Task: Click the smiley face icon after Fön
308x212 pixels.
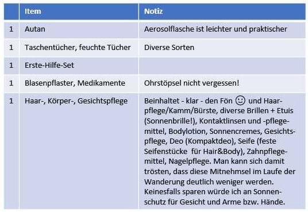Action: pos(240,100)
